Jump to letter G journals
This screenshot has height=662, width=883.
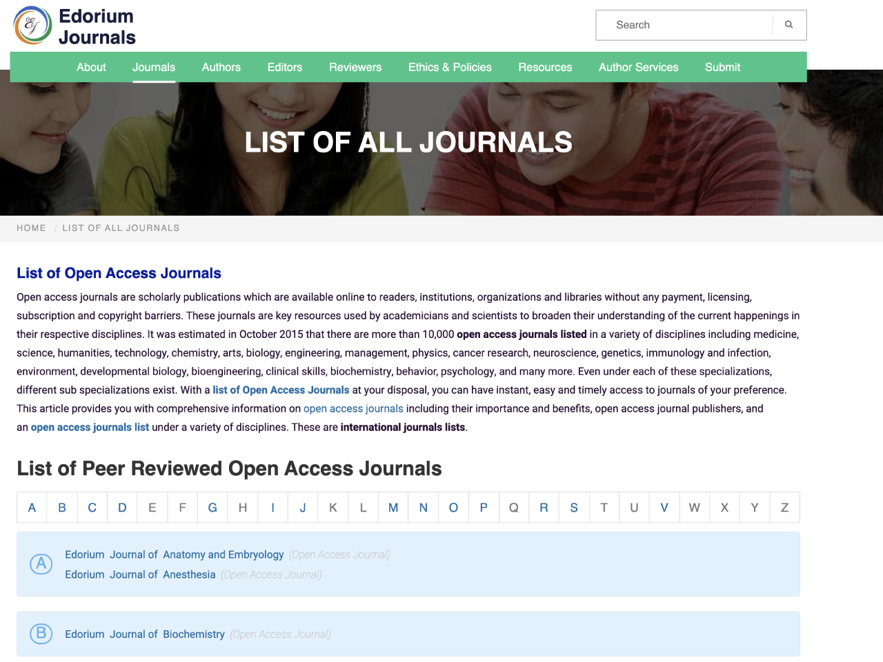click(212, 508)
